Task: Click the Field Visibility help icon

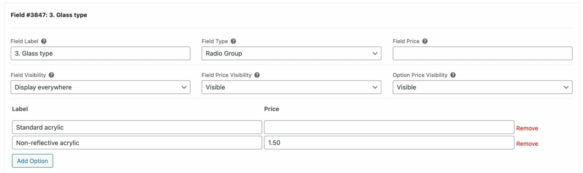Action: [51, 75]
